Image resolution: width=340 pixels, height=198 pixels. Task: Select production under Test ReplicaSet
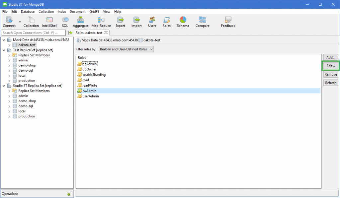(27, 81)
